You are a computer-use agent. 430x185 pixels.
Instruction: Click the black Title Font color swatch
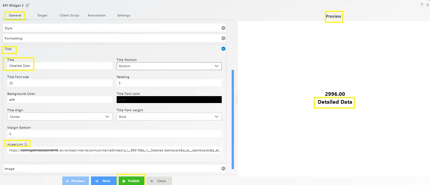point(169,100)
